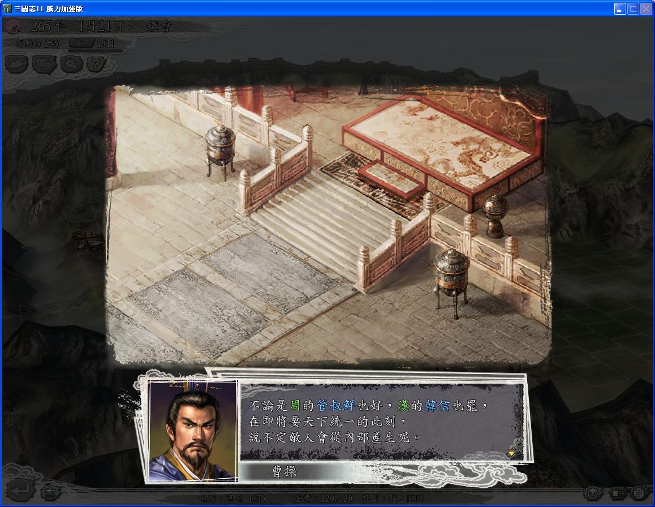Click the overlapping windows icon in top toolbar
This screenshot has height=507, width=655.
coord(44,64)
